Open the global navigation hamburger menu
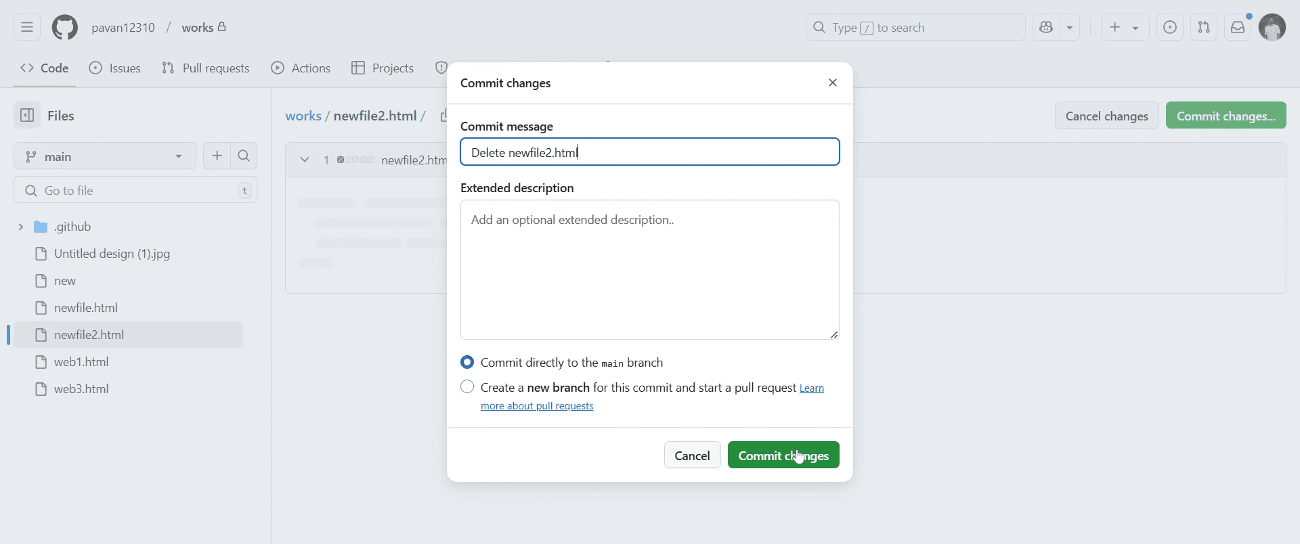Viewport: 1300px width, 544px height. (27, 28)
